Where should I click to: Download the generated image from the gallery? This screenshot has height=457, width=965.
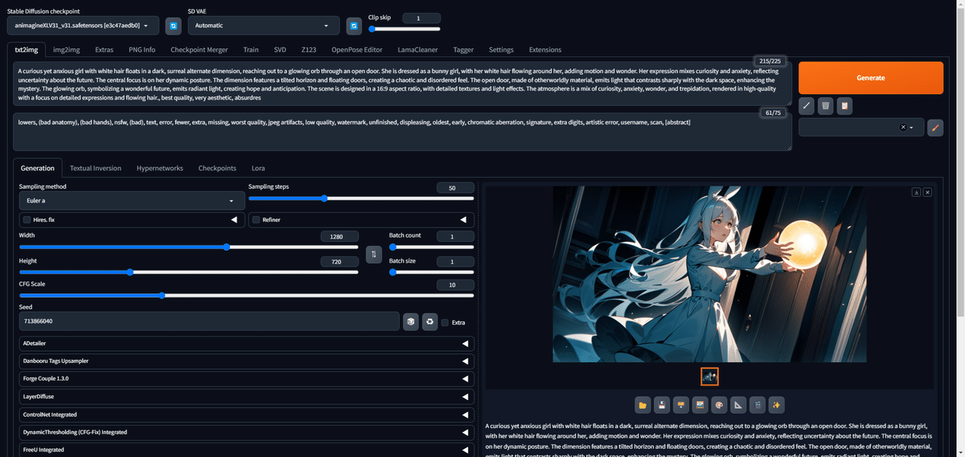(916, 192)
